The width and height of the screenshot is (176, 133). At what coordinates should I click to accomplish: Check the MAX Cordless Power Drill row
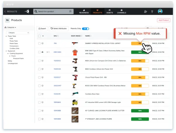coord(39,69)
